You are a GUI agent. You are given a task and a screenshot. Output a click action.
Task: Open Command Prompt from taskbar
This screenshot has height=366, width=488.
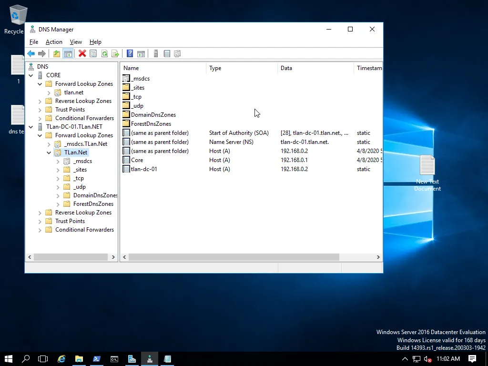click(x=114, y=359)
